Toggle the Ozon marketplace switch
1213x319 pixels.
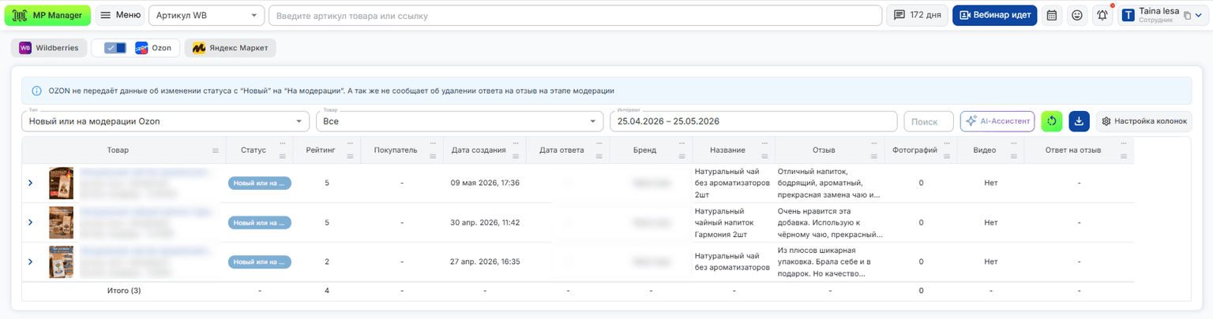click(115, 48)
